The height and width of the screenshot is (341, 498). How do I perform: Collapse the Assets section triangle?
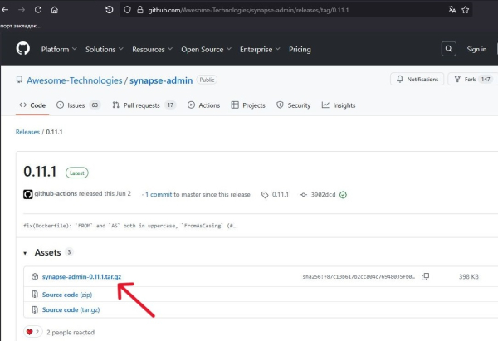[25, 253]
